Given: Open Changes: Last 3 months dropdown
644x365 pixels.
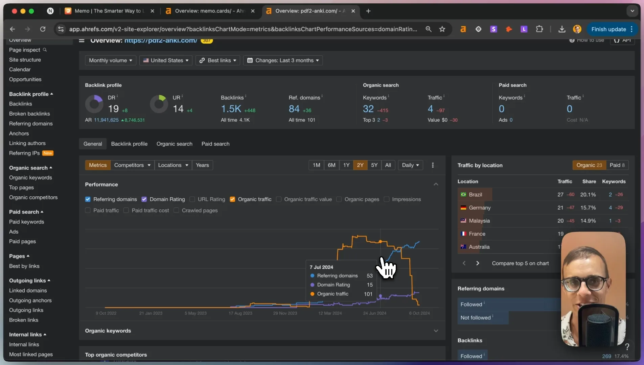Looking at the screenshot, I should click(283, 60).
